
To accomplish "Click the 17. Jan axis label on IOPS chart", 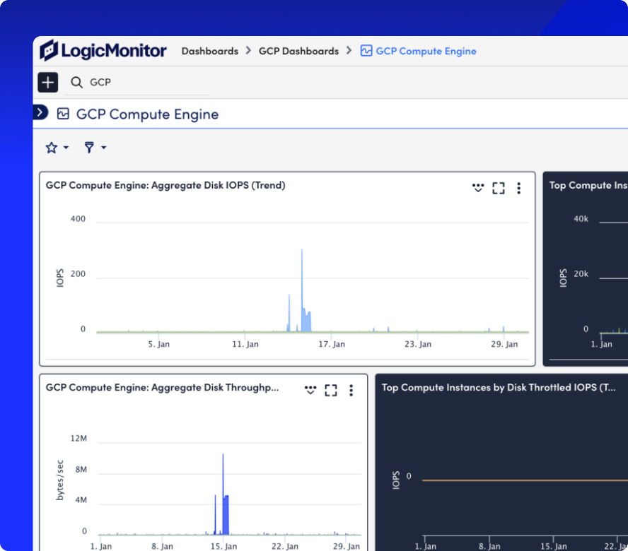I will (x=332, y=344).
